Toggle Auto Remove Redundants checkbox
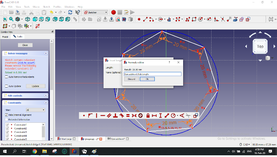 [x=6, y=77]
